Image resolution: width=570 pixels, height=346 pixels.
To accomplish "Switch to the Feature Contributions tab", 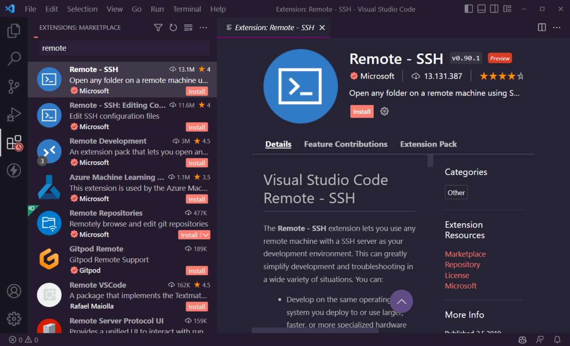I will pos(346,144).
